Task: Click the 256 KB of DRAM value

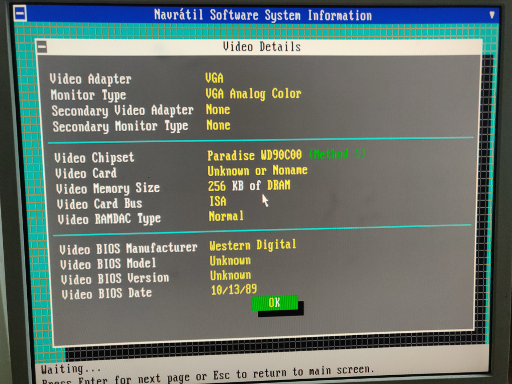Action: pos(249,186)
